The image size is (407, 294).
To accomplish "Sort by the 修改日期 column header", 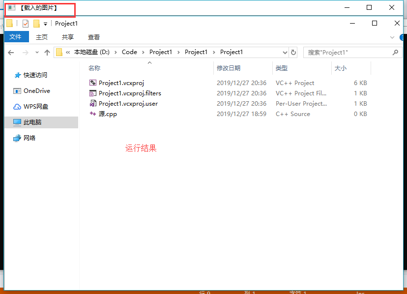I will [x=229, y=68].
